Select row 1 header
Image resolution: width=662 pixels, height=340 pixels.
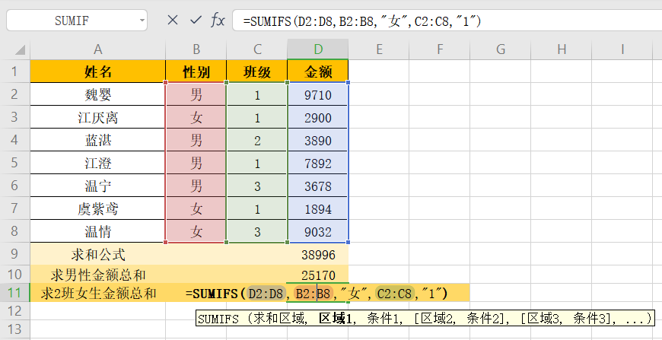click(x=14, y=71)
